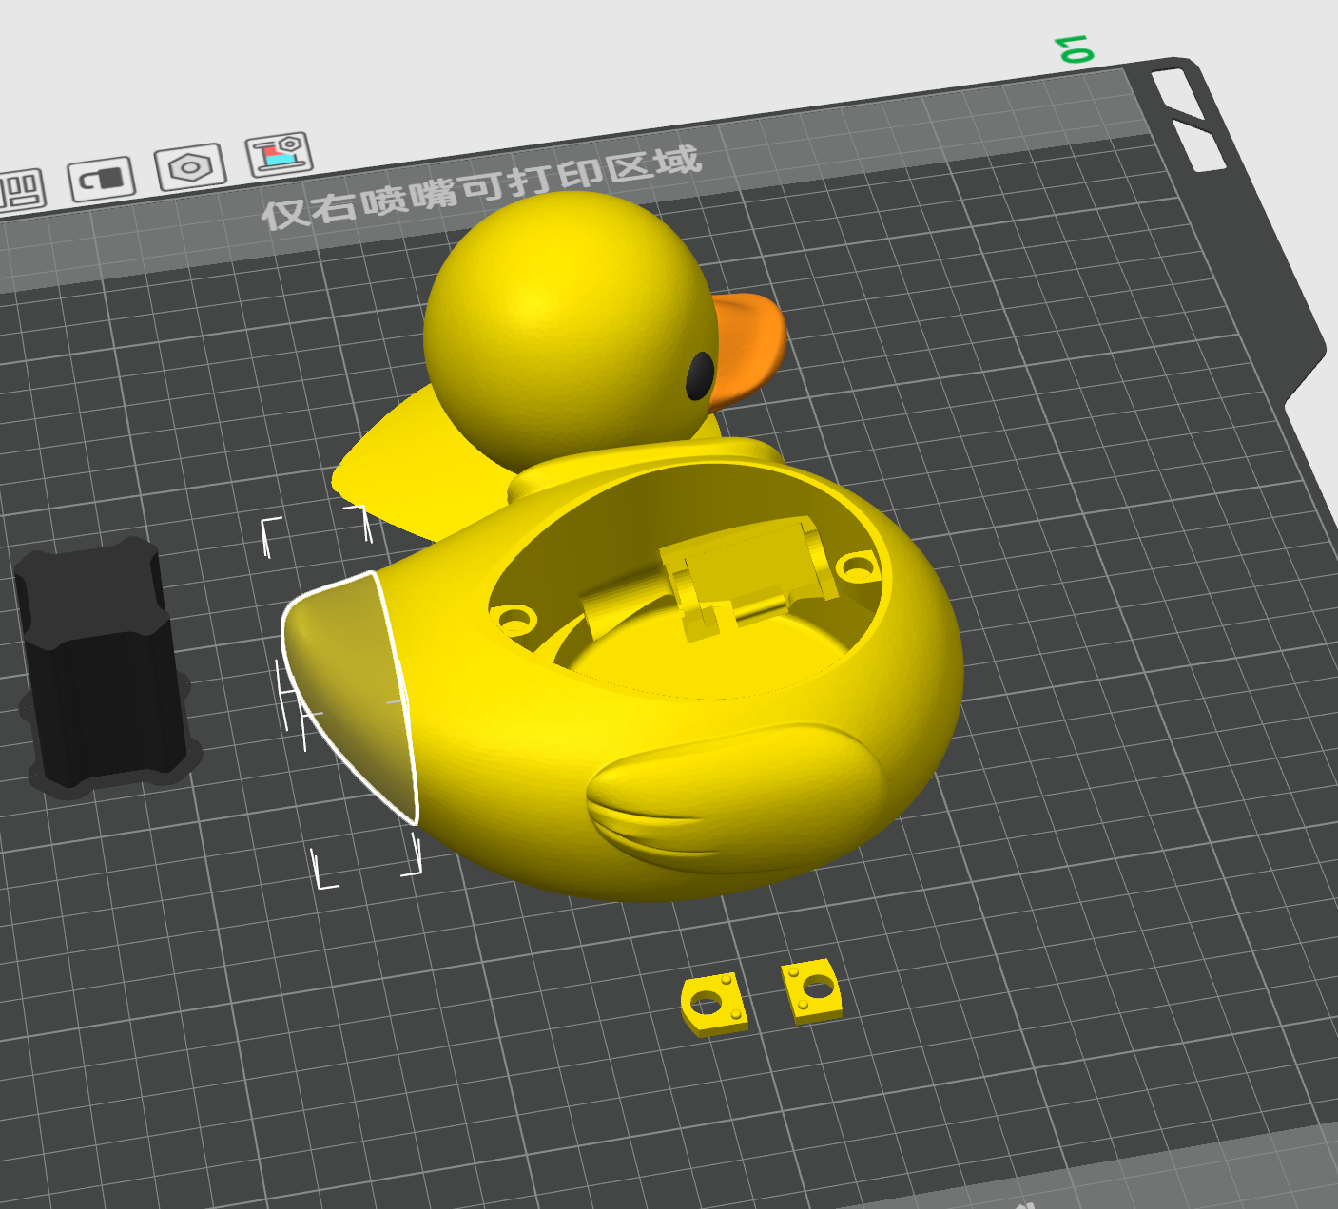
Task: Open plate settings via hexagon nut icon
Action: 190,167
